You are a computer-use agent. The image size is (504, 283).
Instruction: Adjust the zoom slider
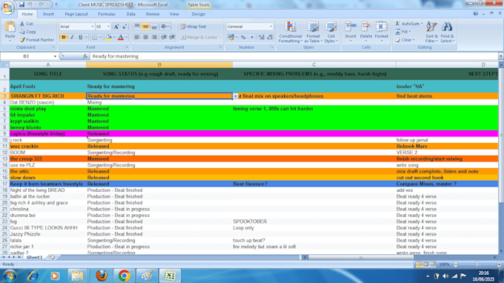tap(477, 264)
